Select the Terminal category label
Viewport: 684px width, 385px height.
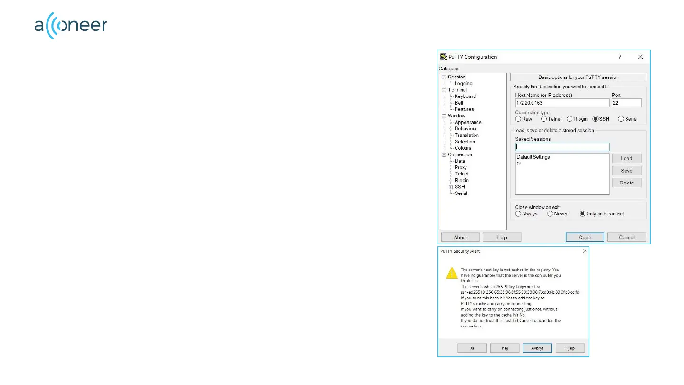pos(457,90)
